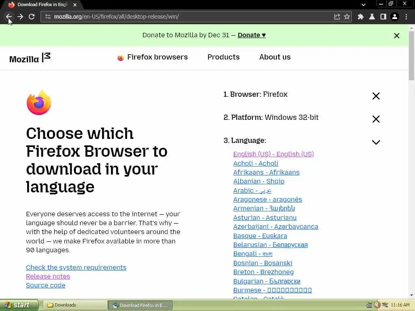Toggle the side panel icon
The height and width of the screenshot is (311, 415).
(383, 17)
